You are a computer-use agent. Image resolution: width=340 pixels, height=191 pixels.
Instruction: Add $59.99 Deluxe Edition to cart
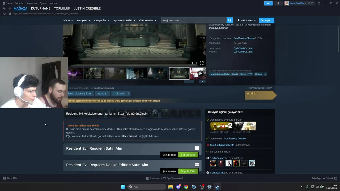(x=188, y=171)
